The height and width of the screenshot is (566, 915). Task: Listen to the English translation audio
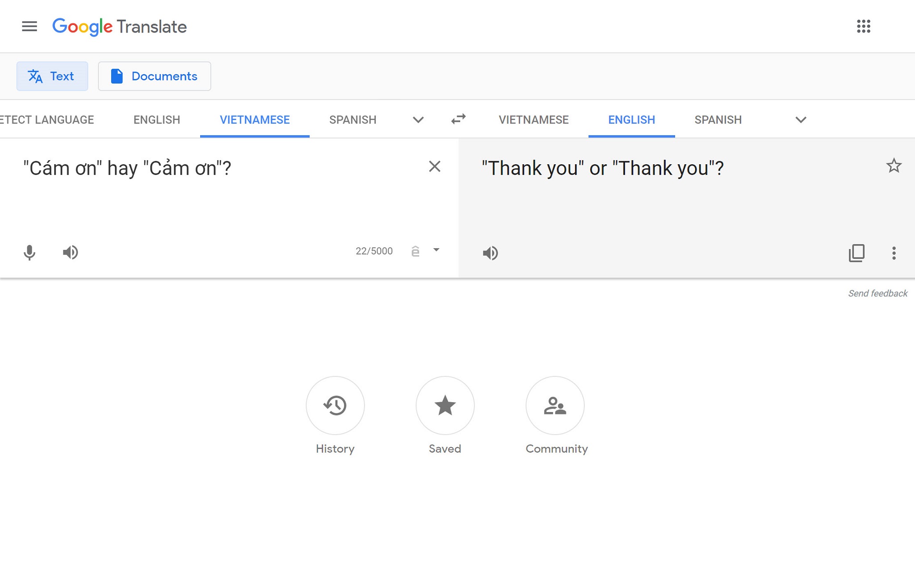(x=490, y=253)
